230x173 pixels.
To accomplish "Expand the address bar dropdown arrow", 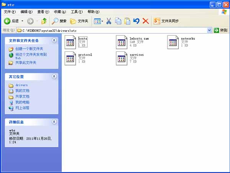I will point(209,31).
